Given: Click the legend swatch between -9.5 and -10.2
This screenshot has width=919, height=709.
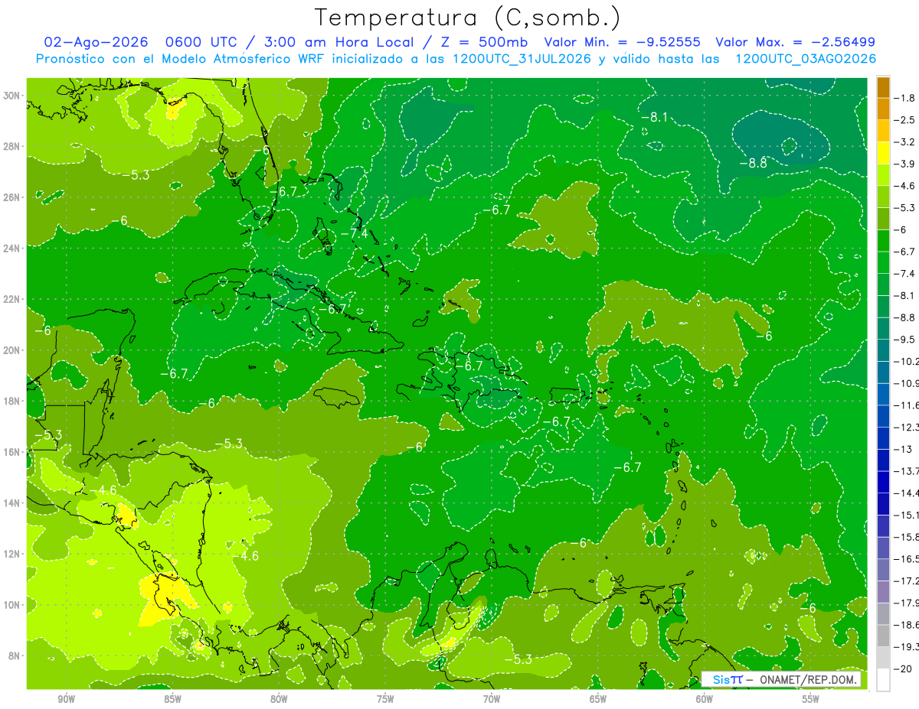Looking at the screenshot, I should point(884,350).
